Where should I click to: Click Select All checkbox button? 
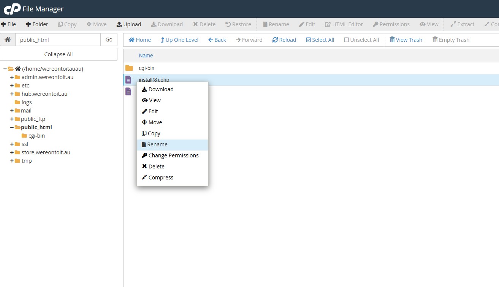[320, 40]
